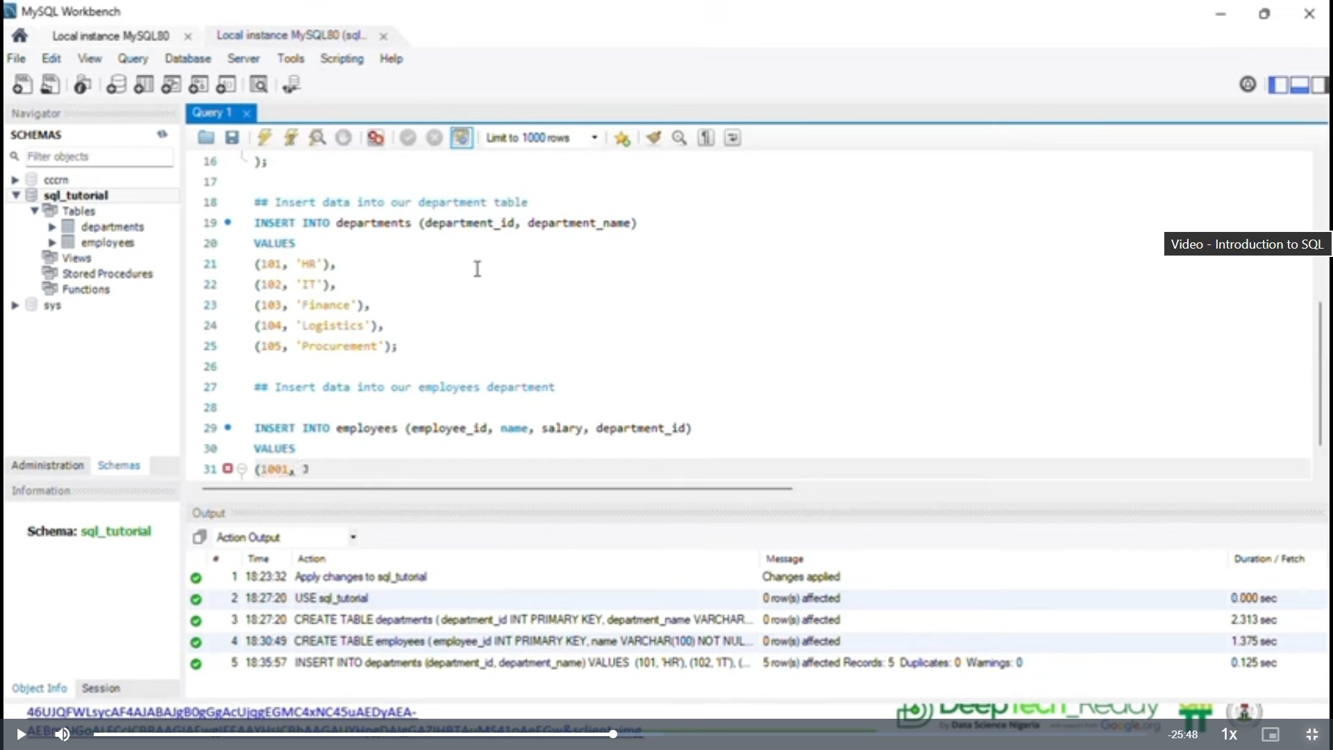Expand the sys schema node
The height and width of the screenshot is (750, 1333).
pos(15,305)
